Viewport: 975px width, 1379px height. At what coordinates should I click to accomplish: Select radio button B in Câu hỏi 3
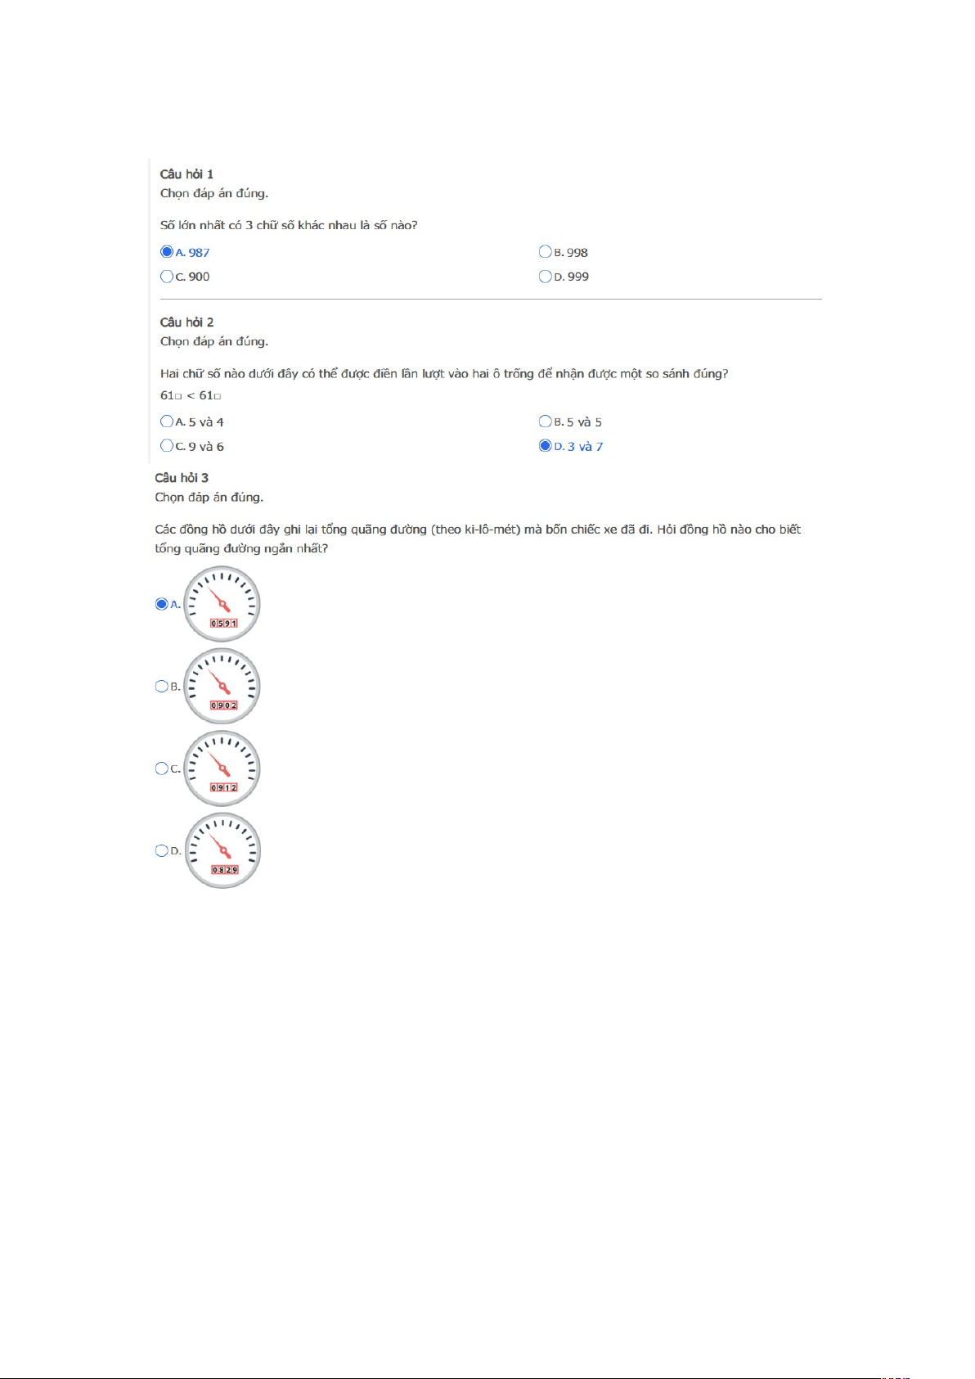pos(161,687)
